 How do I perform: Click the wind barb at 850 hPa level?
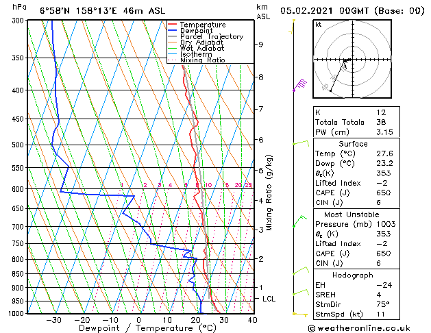(x=301, y=271)
